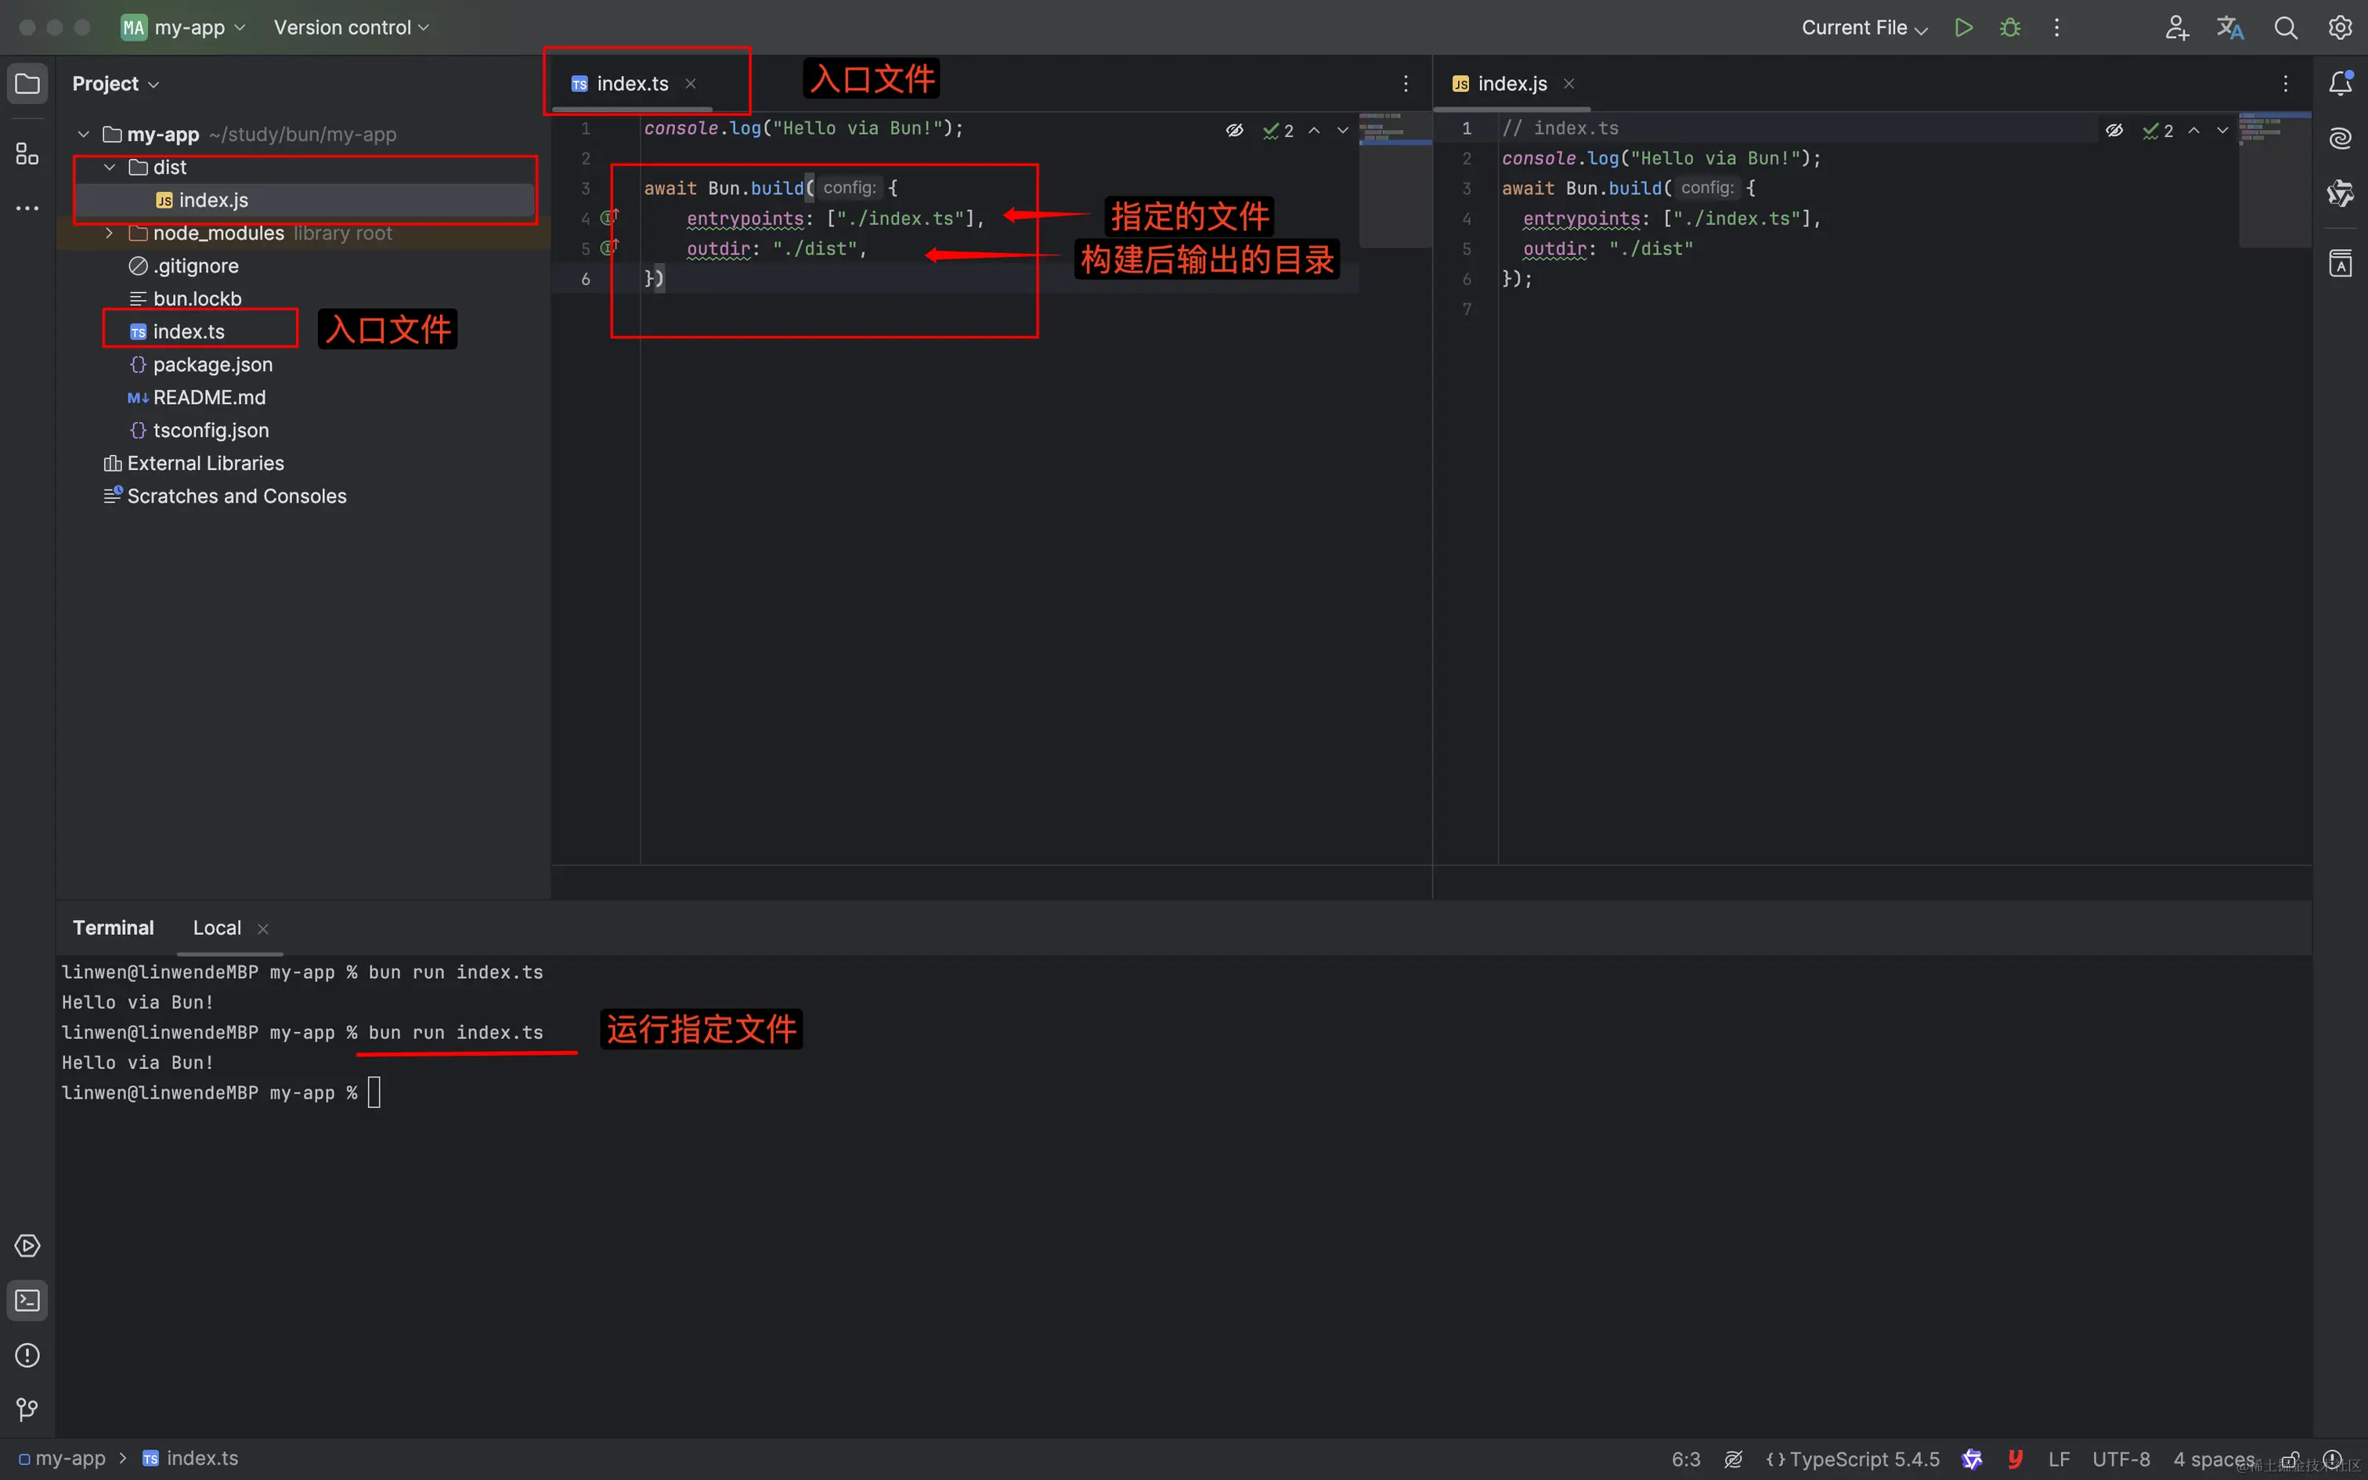Click the red Y status bar icon
The image size is (2368, 1480).
tap(2015, 1460)
